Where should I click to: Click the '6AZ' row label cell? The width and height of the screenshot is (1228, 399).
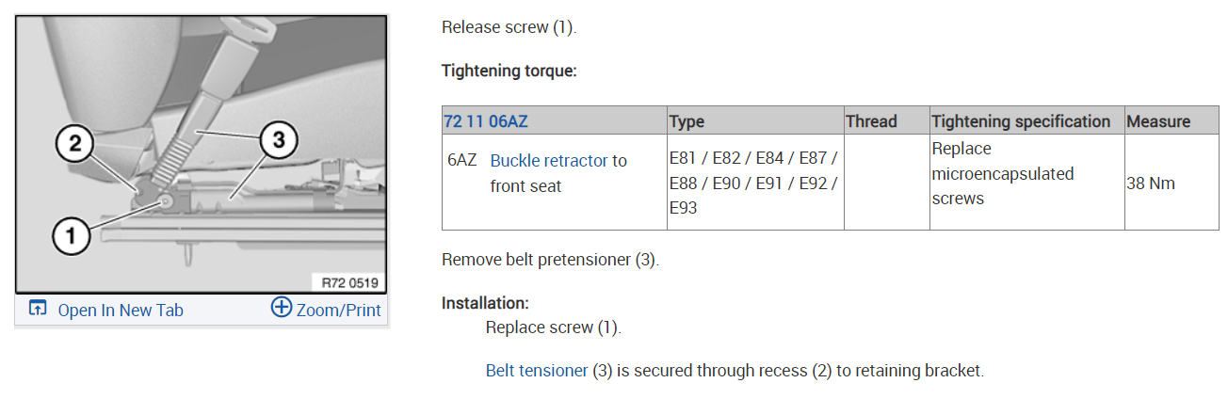tap(461, 161)
